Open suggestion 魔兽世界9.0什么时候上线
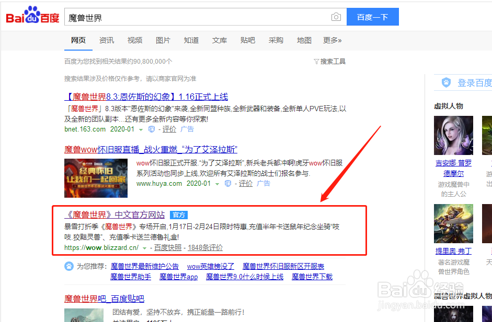 [x=245, y=277]
